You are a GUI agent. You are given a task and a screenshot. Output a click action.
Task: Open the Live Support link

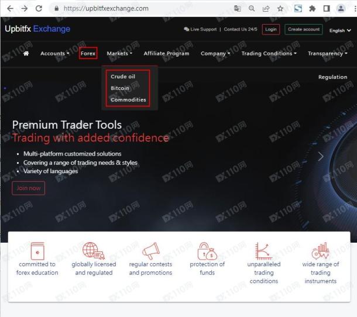201,29
